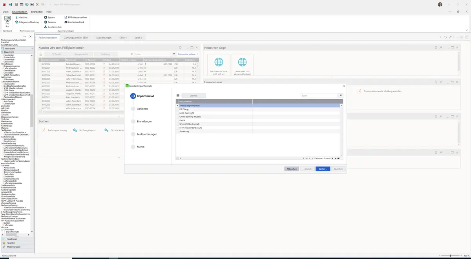Click filter funnel in Kunden OPs panel
471x259 pixels.
pyautogui.click(x=174, y=54)
